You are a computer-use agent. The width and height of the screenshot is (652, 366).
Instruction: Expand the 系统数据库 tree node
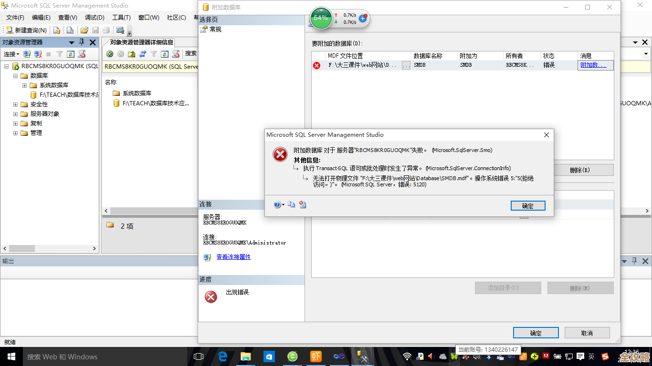tap(25, 85)
